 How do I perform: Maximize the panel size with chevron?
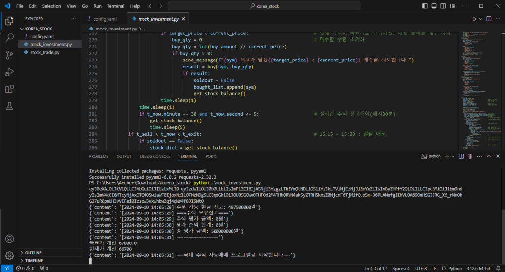tap(489, 156)
